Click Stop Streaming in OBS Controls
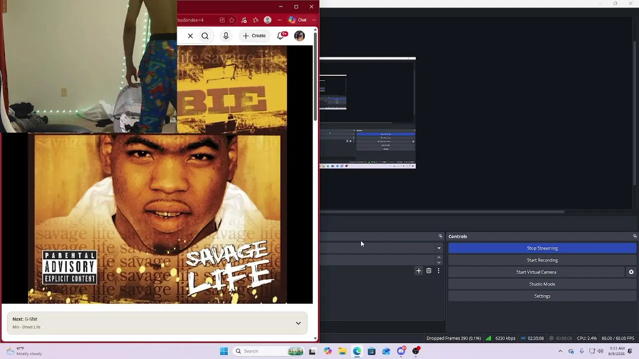 click(x=542, y=248)
